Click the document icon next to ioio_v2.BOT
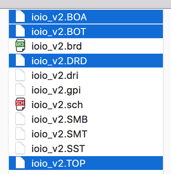The image size is (171, 174). pos(20,31)
